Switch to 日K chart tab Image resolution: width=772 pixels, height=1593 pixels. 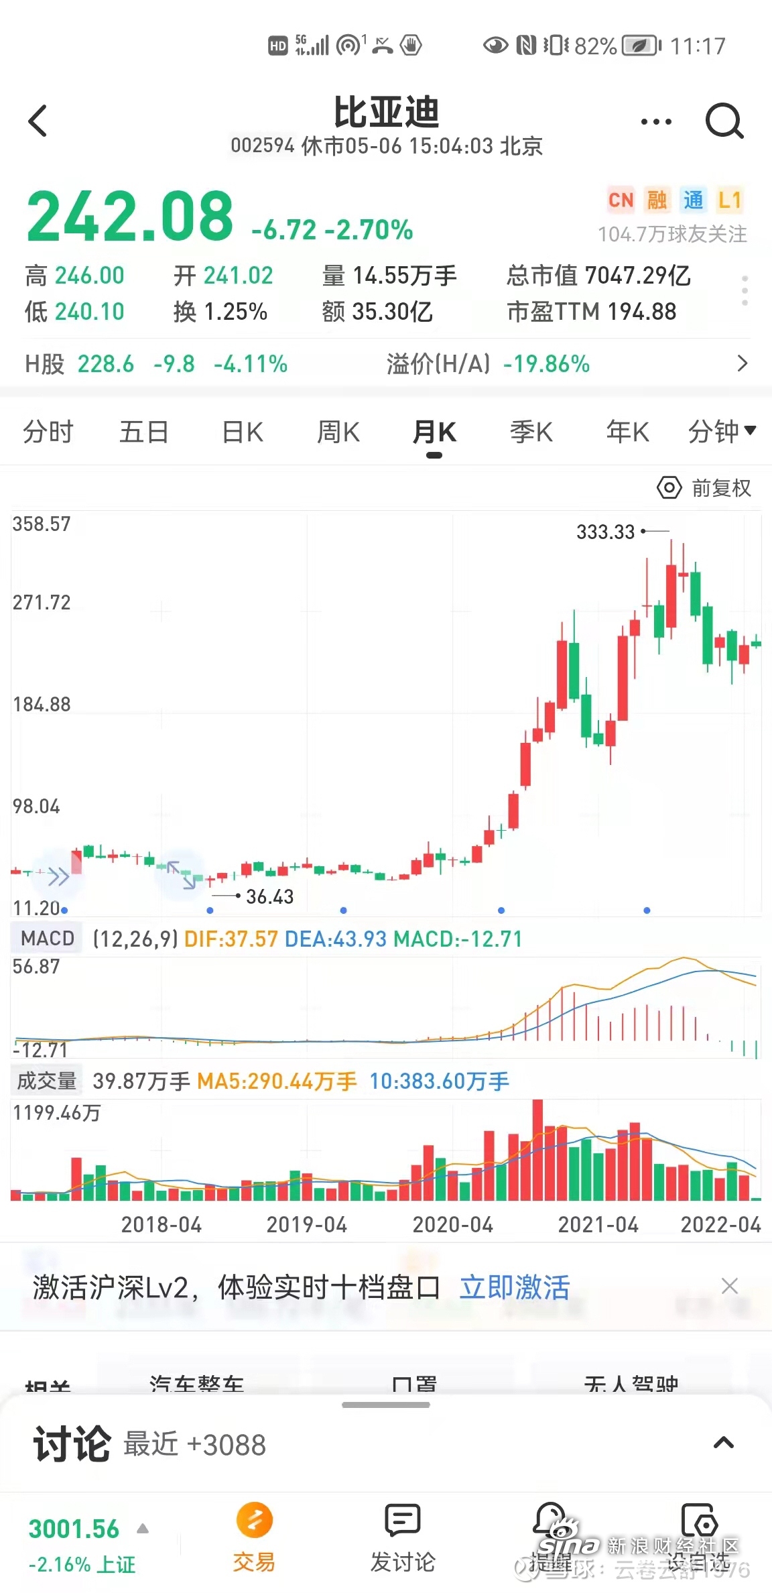[243, 432]
